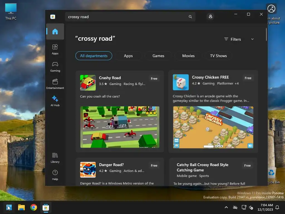Open the user account profile icon
The image size is (285, 214).
tap(210, 16)
